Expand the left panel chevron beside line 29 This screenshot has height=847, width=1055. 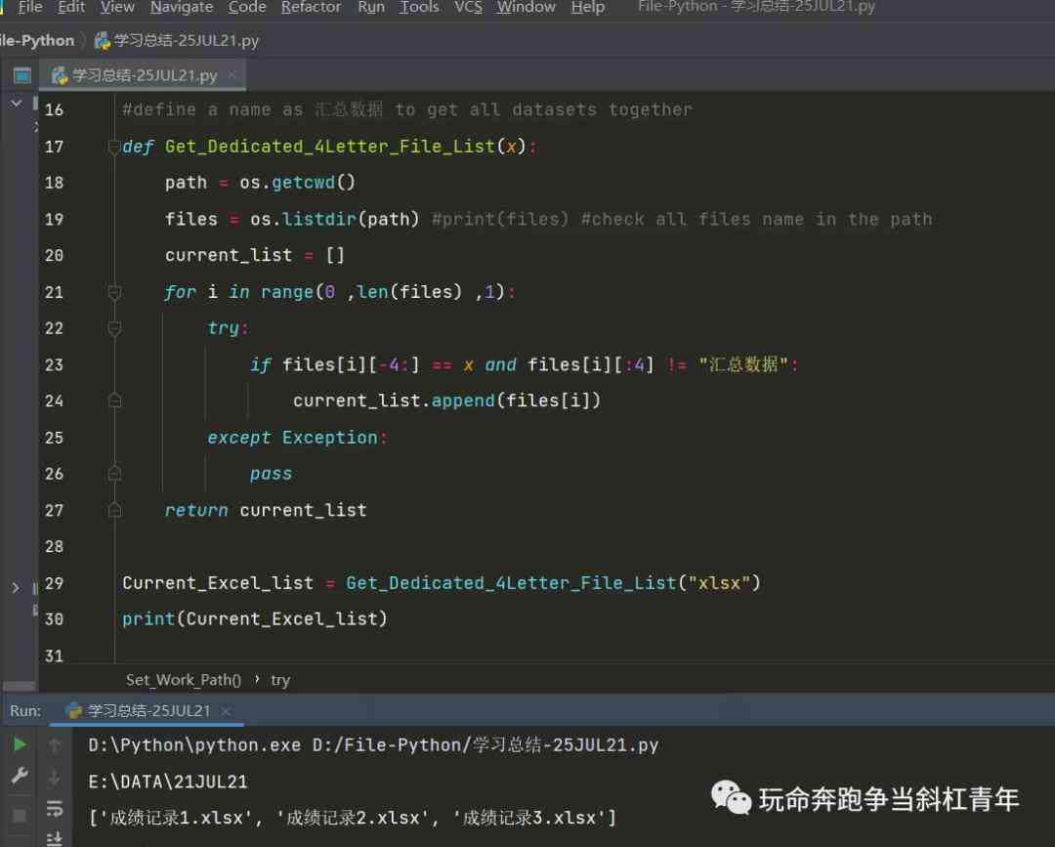click(16, 587)
